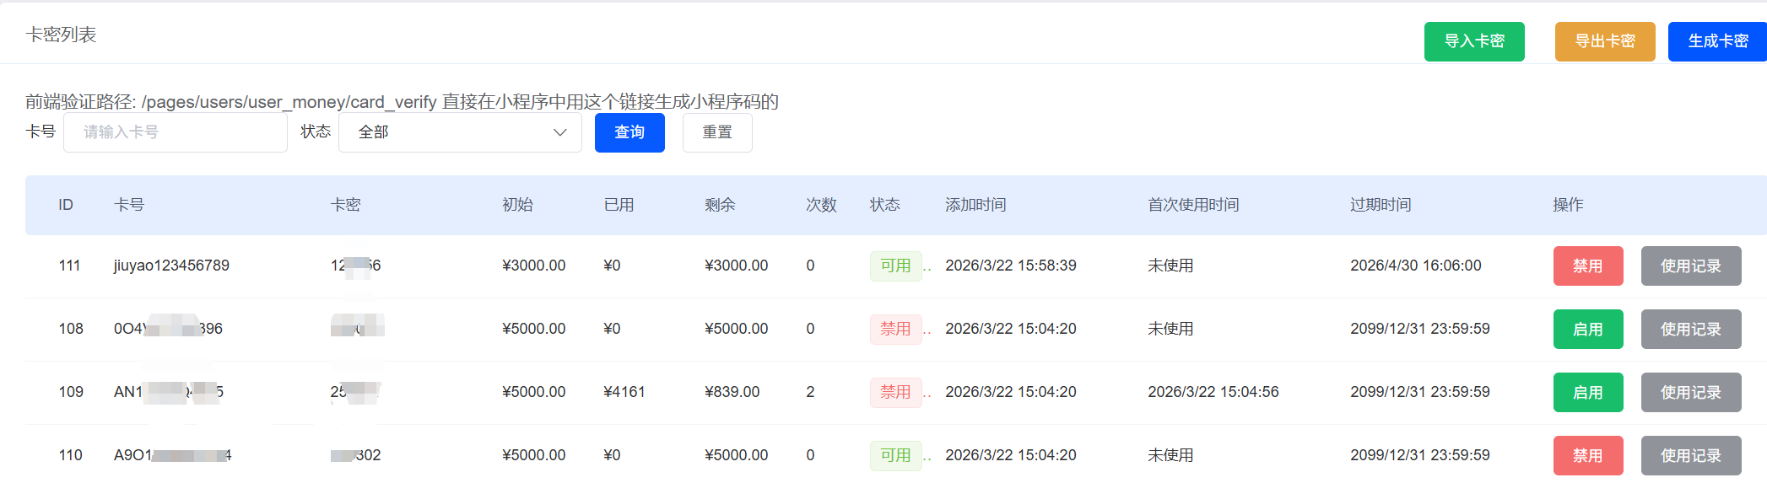
Task: Click ID cell 110
Action: [71, 455]
